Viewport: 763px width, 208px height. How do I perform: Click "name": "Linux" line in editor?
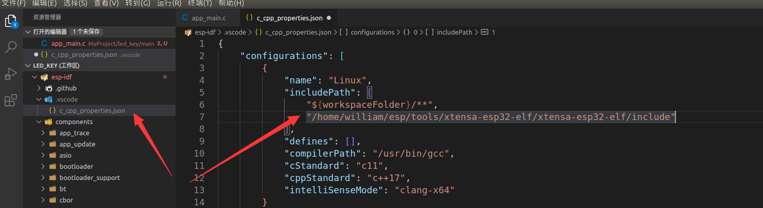[328, 80]
